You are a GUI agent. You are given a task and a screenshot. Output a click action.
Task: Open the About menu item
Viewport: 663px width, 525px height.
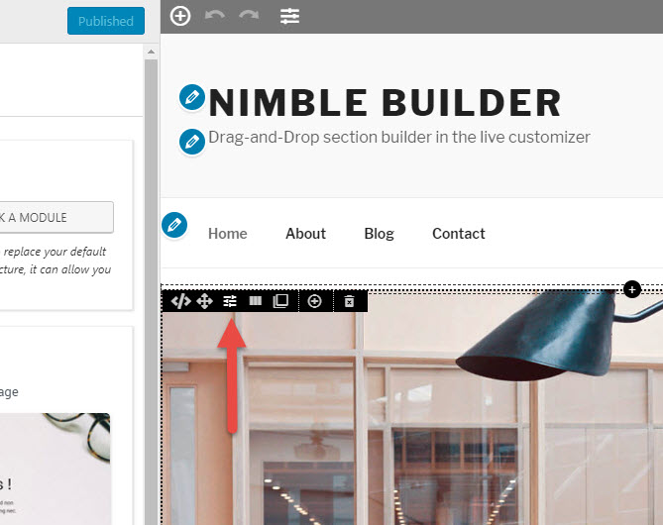(x=305, y=234)
